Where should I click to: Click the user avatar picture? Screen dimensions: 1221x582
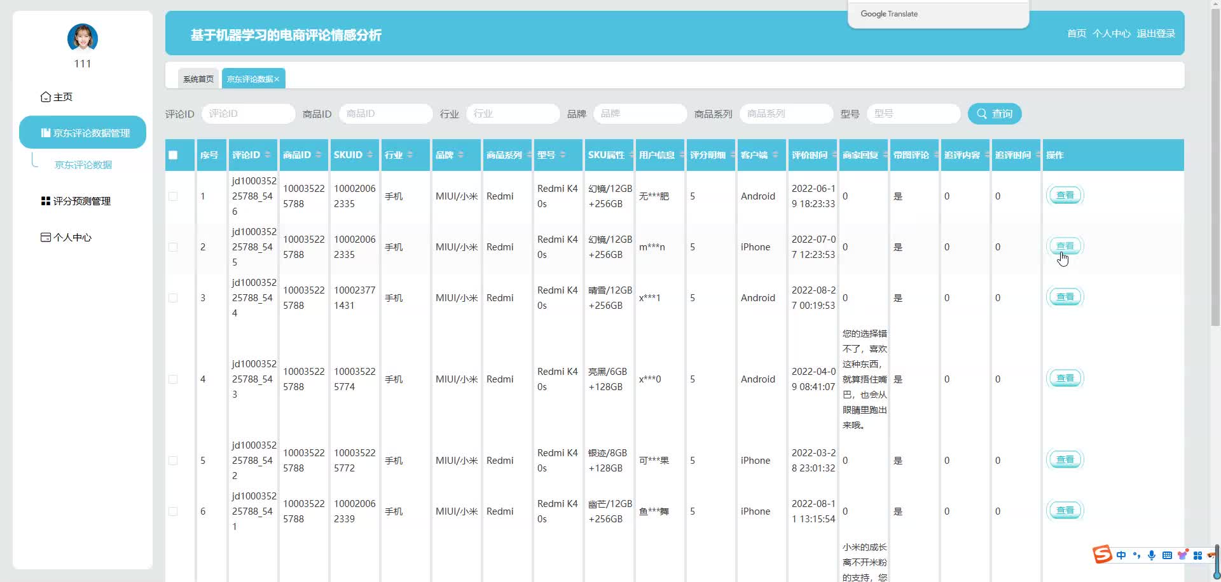pos(83,38)
